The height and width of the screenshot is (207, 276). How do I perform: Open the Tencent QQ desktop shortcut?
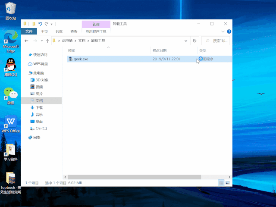click(x=11, y=67)
